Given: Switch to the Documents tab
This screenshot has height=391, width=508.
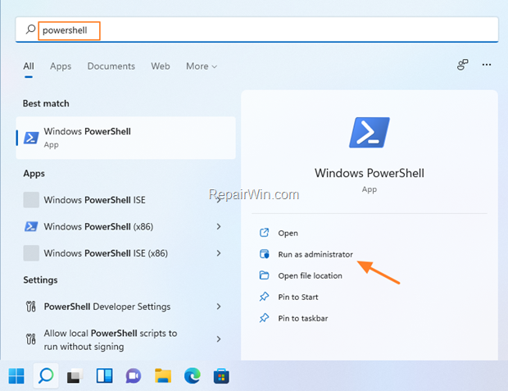Looking at the screenshot, I should pyautogui.click(x=111, y=66).
